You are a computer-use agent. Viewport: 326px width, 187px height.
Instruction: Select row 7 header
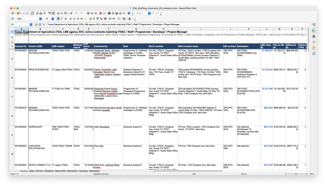12,97
